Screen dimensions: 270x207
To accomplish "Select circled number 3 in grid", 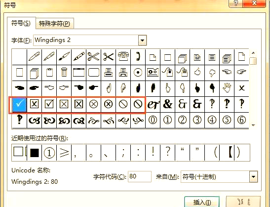I will tap(197, 120).
